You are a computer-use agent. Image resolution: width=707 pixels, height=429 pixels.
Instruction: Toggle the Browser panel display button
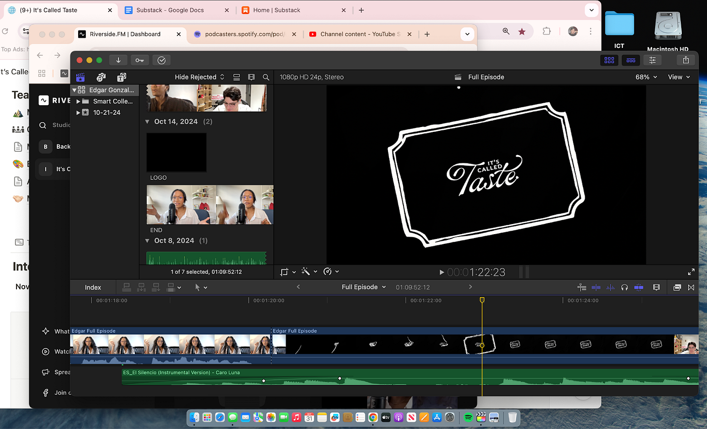coord(609,60)
